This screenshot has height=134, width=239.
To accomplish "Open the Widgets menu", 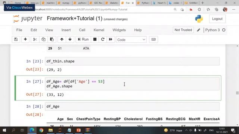I will click(x=119, y=30).
